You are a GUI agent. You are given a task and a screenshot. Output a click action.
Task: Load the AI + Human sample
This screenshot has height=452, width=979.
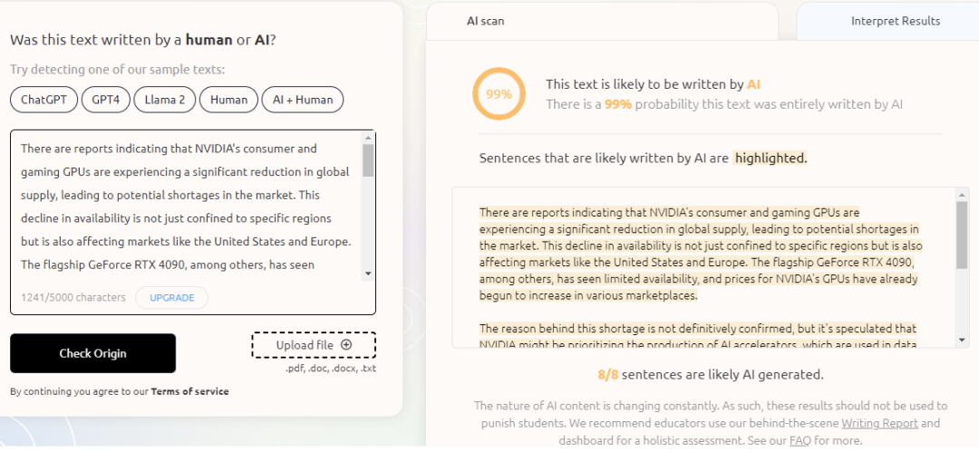[x=302, y=100]
